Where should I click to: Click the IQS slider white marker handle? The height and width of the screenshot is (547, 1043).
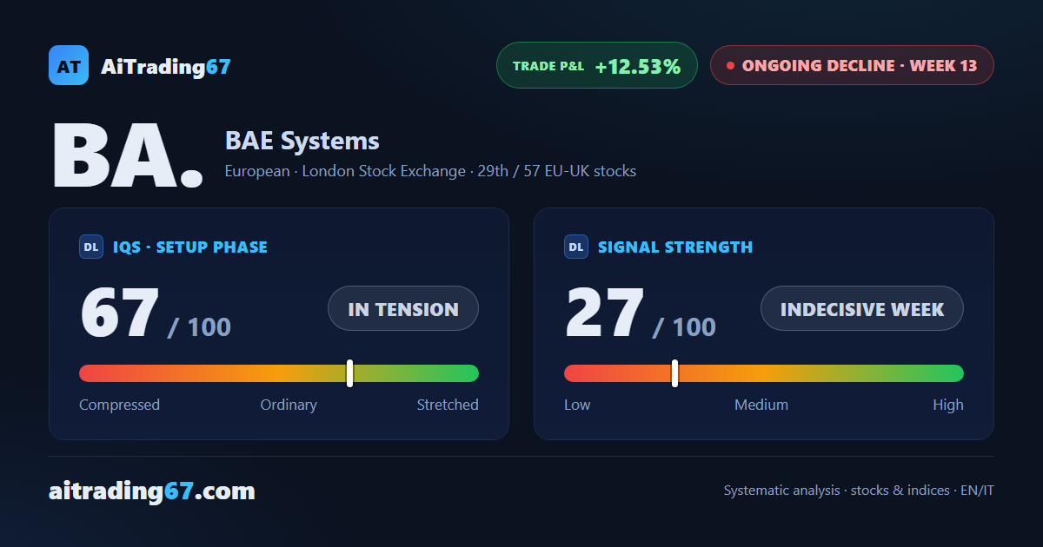(x=349, y=373)
